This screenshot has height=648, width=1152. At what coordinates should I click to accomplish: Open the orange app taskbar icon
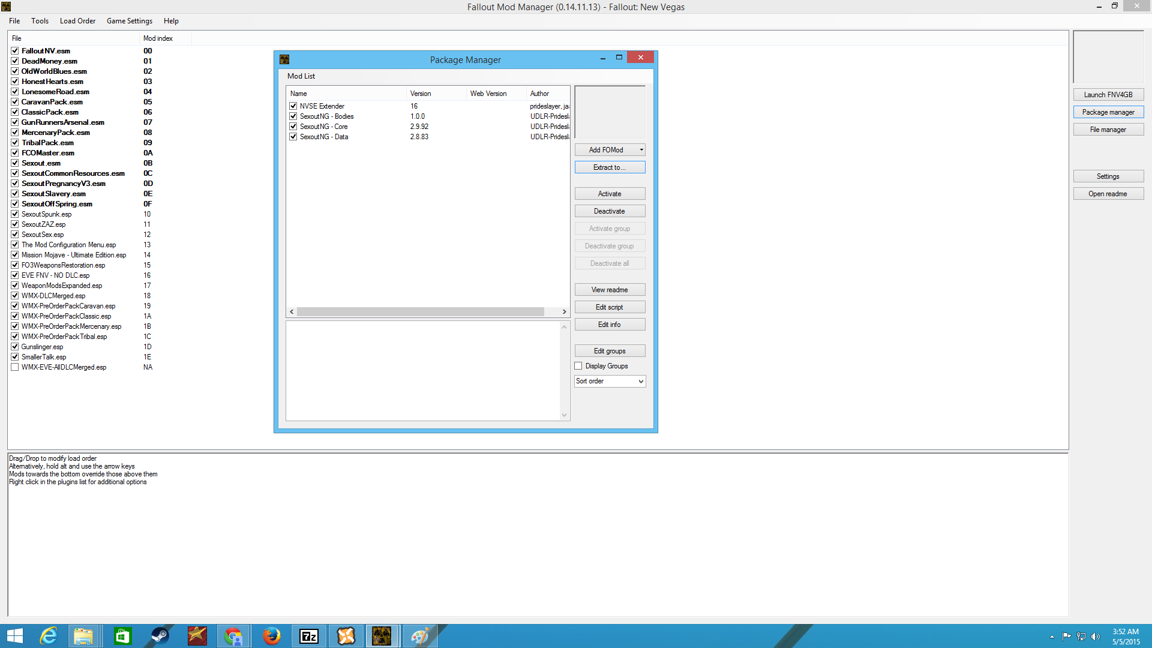(x=346, y=636)
